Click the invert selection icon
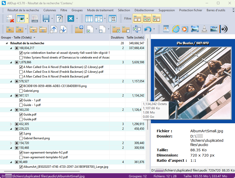The height and width of the screenshot is (178, 235). pyautogui.click(x=137, y=29)
